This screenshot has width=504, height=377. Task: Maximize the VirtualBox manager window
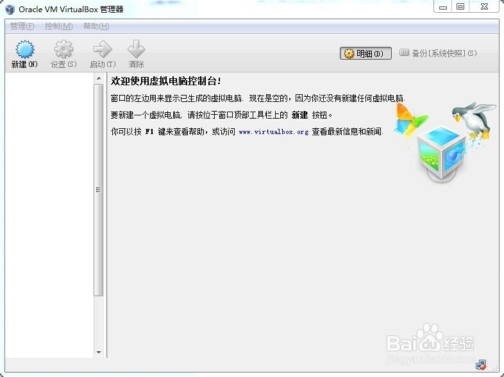coord(460,6)
